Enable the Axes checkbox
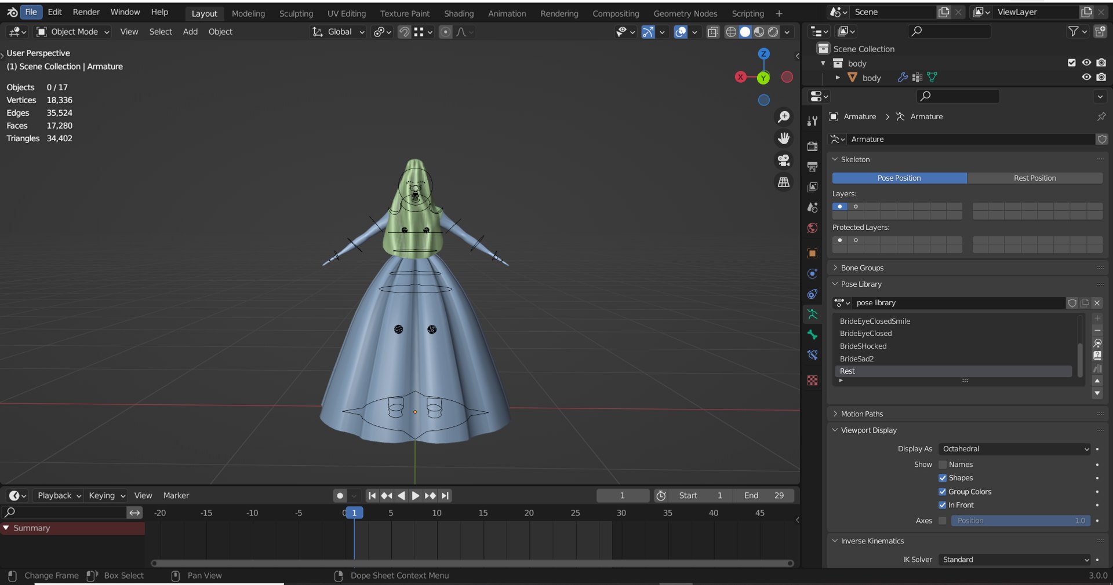This screenshot has width=1113, height=585. (x=943, y=521)
